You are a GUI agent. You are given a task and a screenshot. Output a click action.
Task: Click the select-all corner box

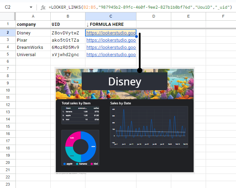pyautogui.click(x=8, y=16)
